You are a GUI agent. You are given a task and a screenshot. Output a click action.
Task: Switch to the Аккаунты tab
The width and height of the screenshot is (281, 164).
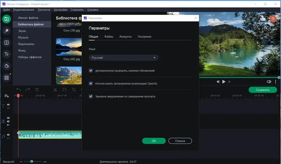(125, 36)
